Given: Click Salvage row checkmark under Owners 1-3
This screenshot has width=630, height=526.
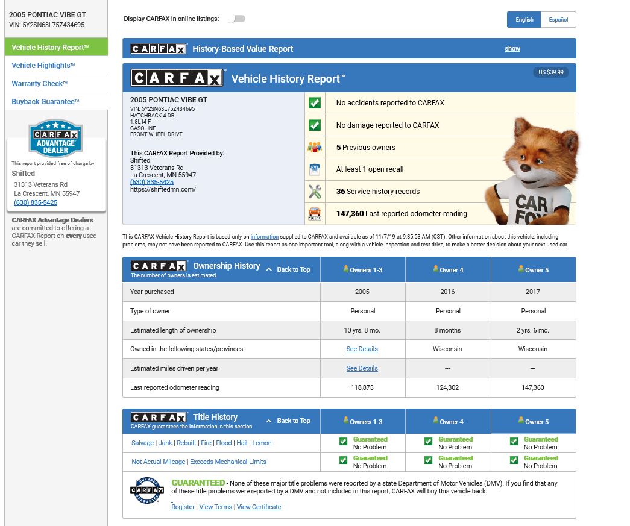Looking at the screenshot, I should tap(343, 441).
